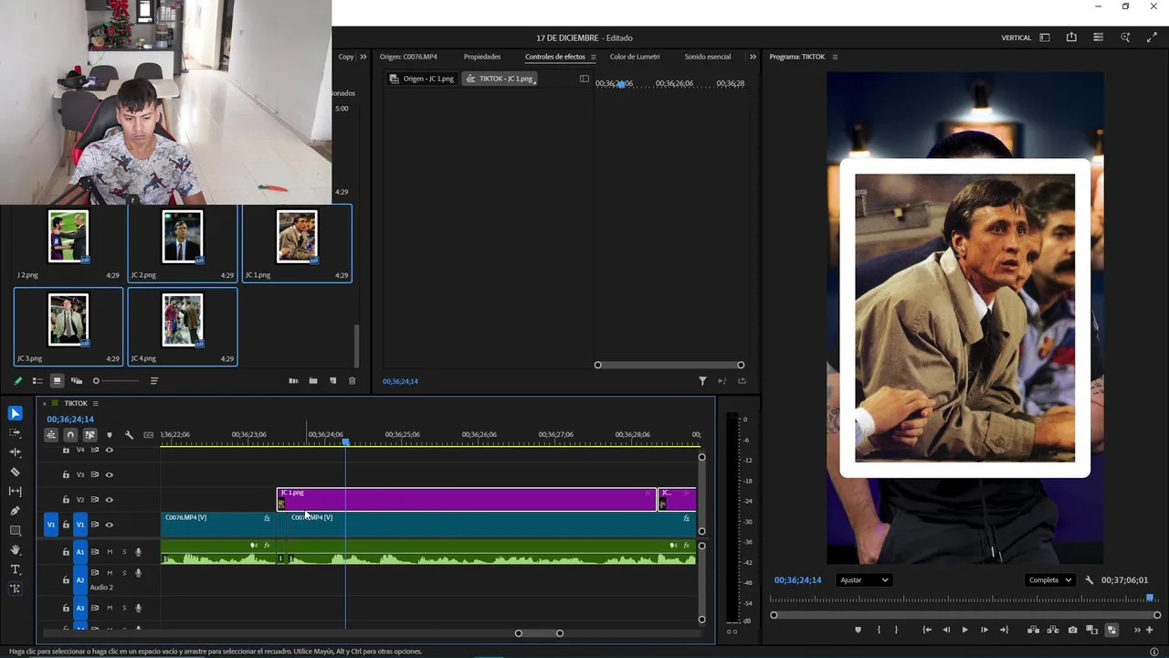Viewport: 1169px width, 658px height.
Task: Click Lift button in Program monitor
Action: pos(1033,630)
